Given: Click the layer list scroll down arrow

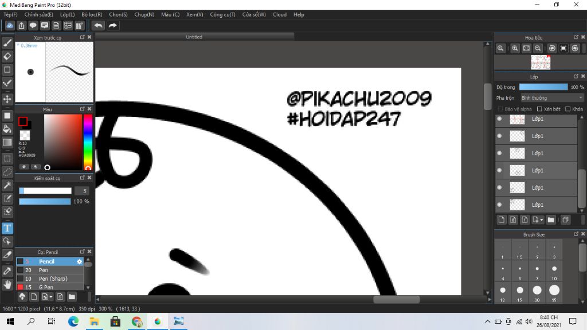Looking at the screenshot, I should tap(581, 211).
